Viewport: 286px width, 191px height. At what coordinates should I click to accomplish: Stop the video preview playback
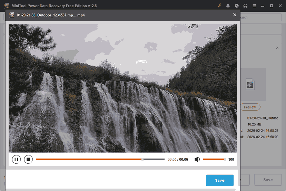tap(28, 160)
